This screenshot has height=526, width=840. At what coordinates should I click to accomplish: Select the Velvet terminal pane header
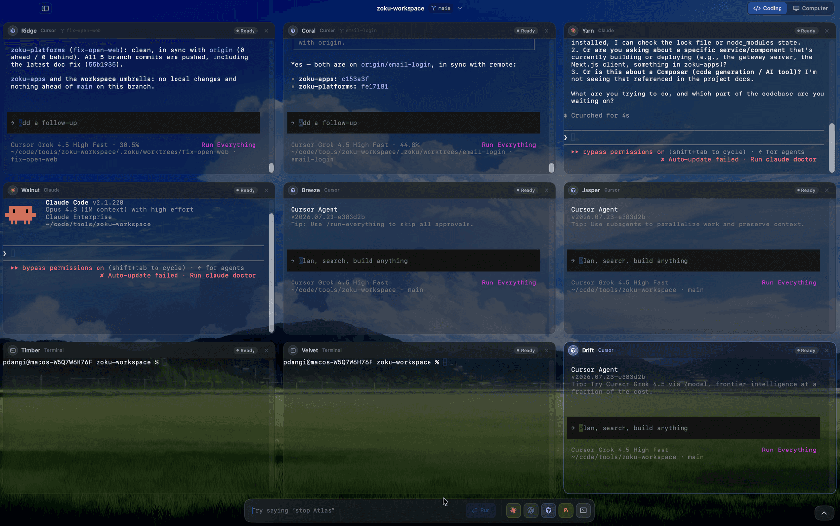(x=419, y=350)
